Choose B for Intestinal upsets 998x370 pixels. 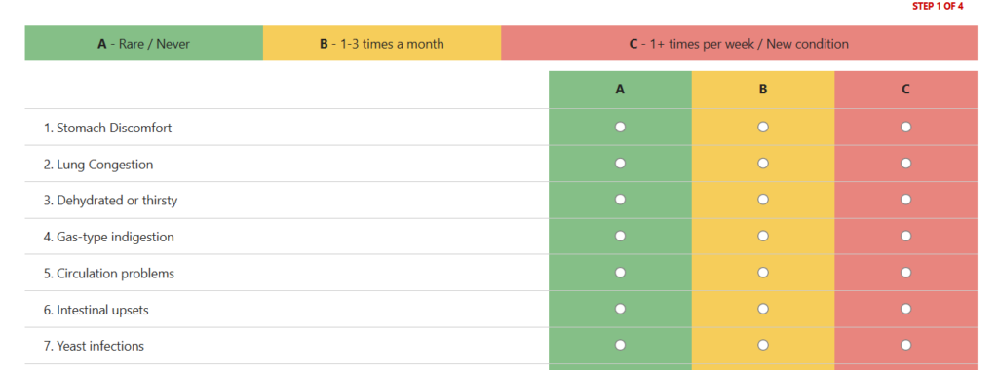point(762,309)
